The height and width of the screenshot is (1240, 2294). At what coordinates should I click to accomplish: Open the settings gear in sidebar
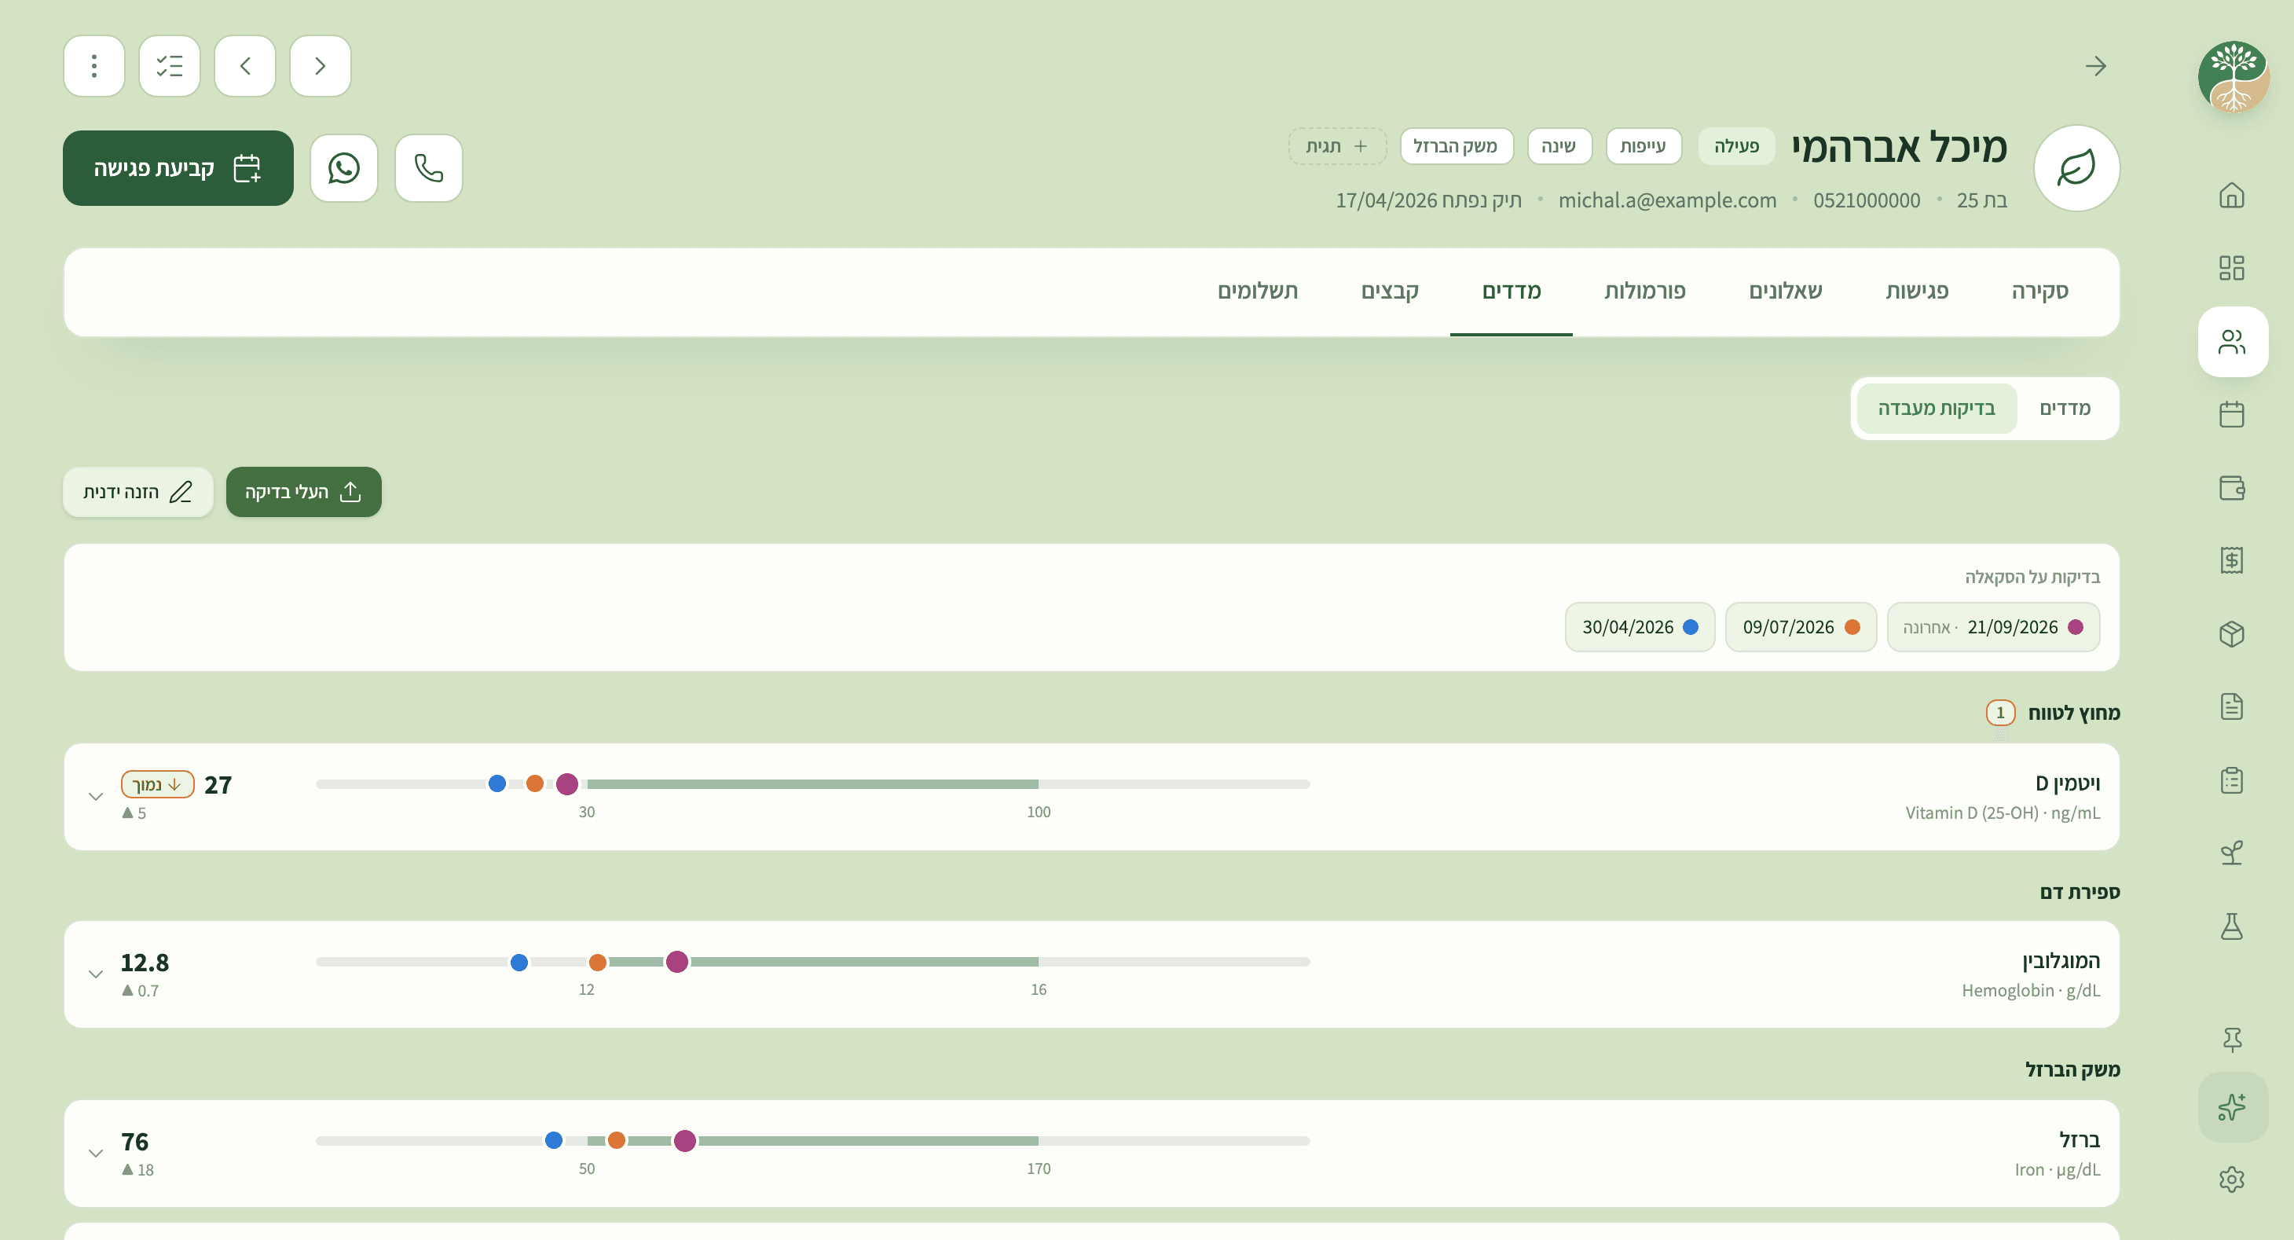pyautogui.click(x=2232, y=1179)
